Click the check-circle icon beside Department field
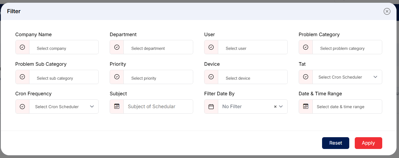This screenshot has width=399, height=158. click(x=117, y=47)
